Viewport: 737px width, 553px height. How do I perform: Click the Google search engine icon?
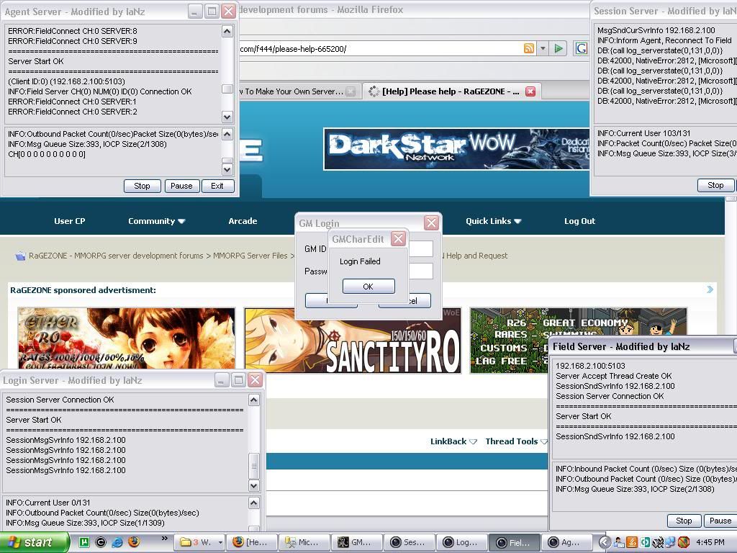pyautogui.click(x=580, y=48)
